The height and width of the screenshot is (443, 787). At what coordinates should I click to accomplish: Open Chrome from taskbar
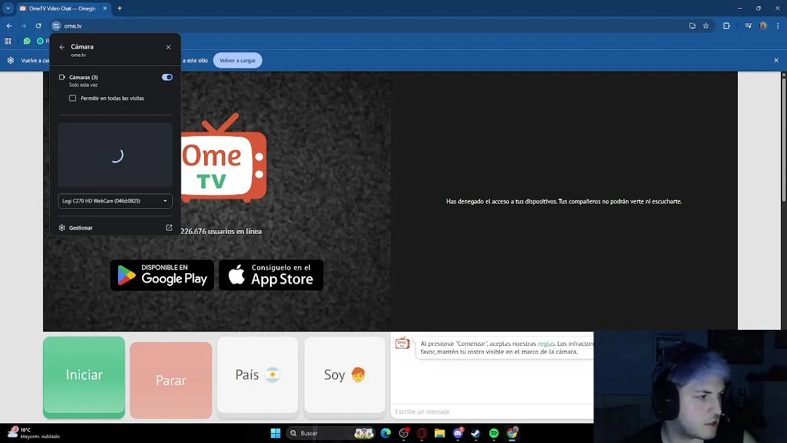pos(512,433)
